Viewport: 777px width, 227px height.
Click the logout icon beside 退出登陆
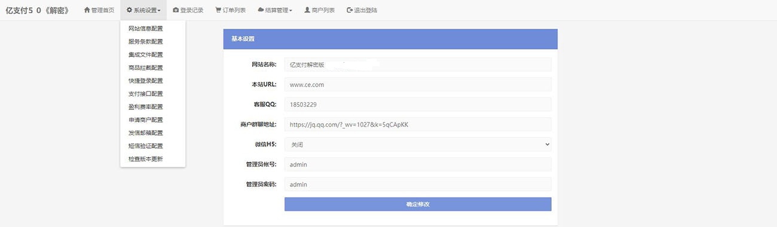[x=350, y=10]
